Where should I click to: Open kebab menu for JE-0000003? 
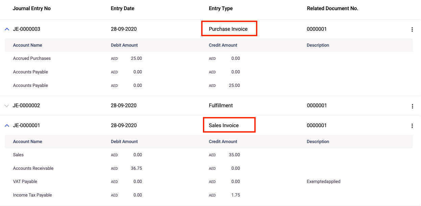412,29
